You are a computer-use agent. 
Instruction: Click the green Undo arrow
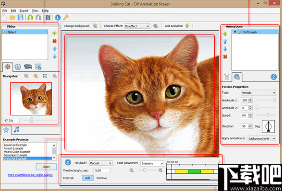[x=30, y=17]
